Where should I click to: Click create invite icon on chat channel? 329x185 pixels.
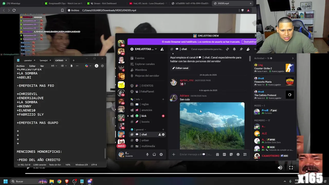point(160,134)
